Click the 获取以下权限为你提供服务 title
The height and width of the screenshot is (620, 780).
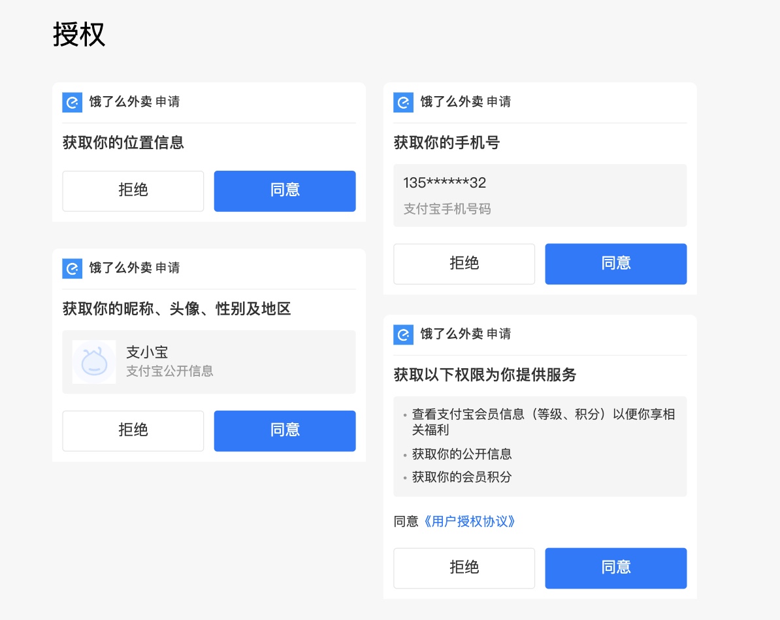pyautogui.click(x=485, y=375)
